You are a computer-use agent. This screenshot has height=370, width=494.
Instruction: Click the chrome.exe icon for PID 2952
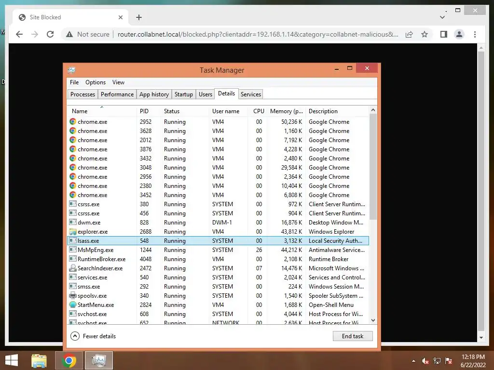pyautogui.click(x=73, y=121)
